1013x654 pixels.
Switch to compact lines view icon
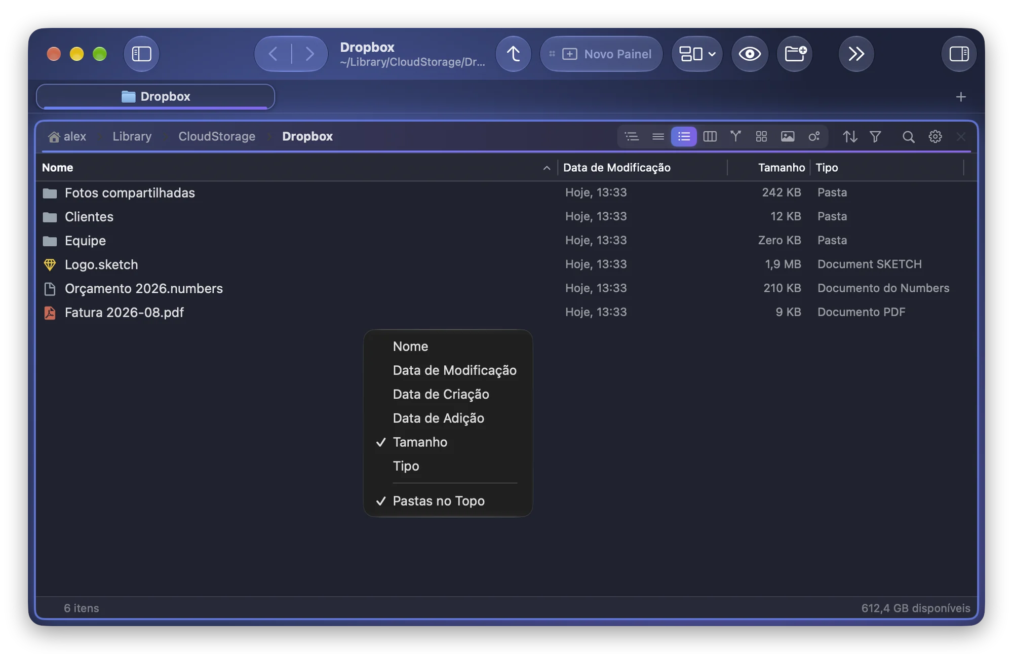click(658, 136)
